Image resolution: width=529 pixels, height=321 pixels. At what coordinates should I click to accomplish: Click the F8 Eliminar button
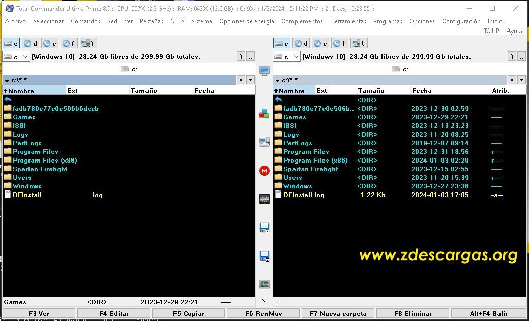coord(413,313)
